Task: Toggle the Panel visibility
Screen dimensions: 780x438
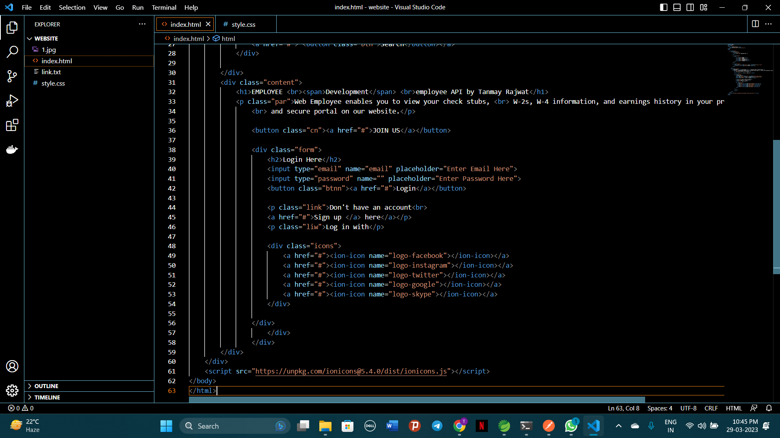Action: [x=676, y=7]
